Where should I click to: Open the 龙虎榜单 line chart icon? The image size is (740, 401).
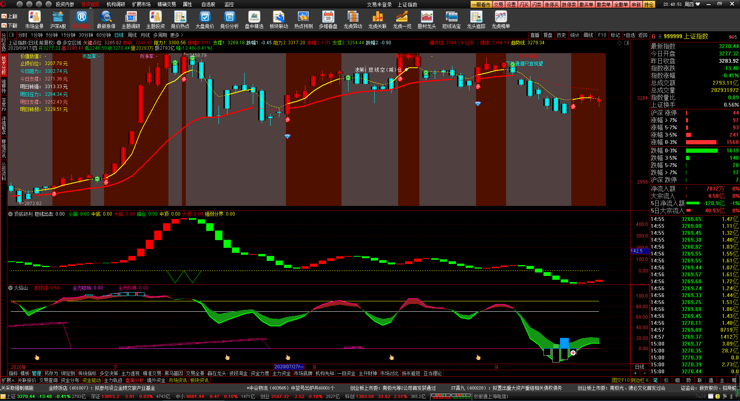coord(501,20)
